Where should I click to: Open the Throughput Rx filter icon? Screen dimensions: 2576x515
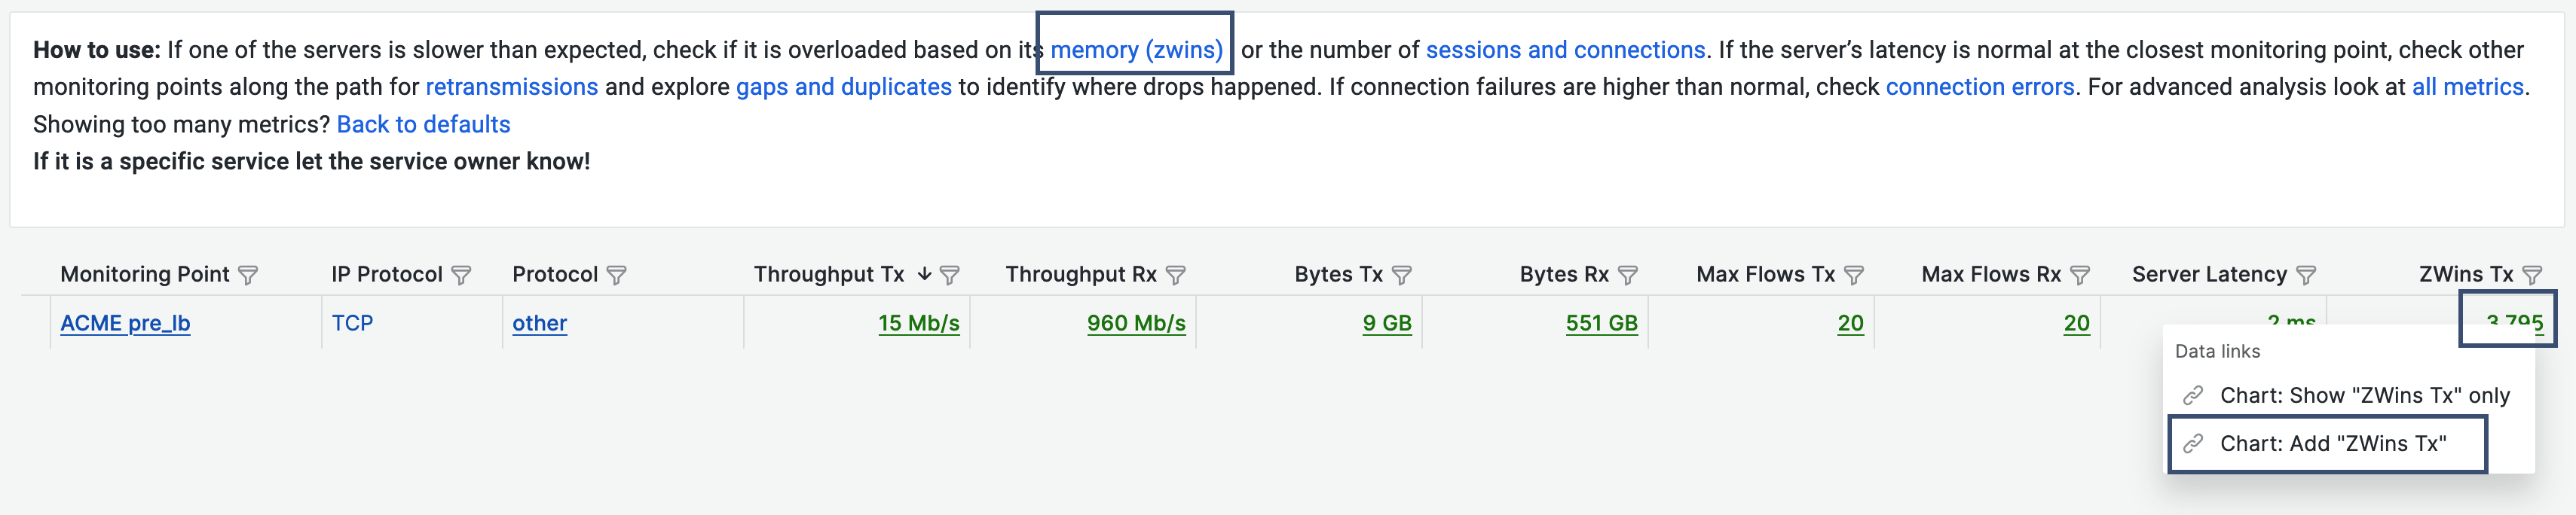click(x=1176, y=275)
